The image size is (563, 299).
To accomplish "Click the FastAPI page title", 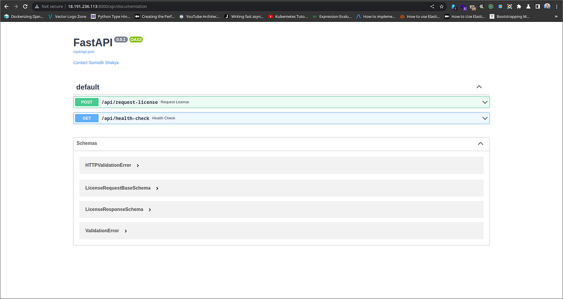I will click(93, 43).
